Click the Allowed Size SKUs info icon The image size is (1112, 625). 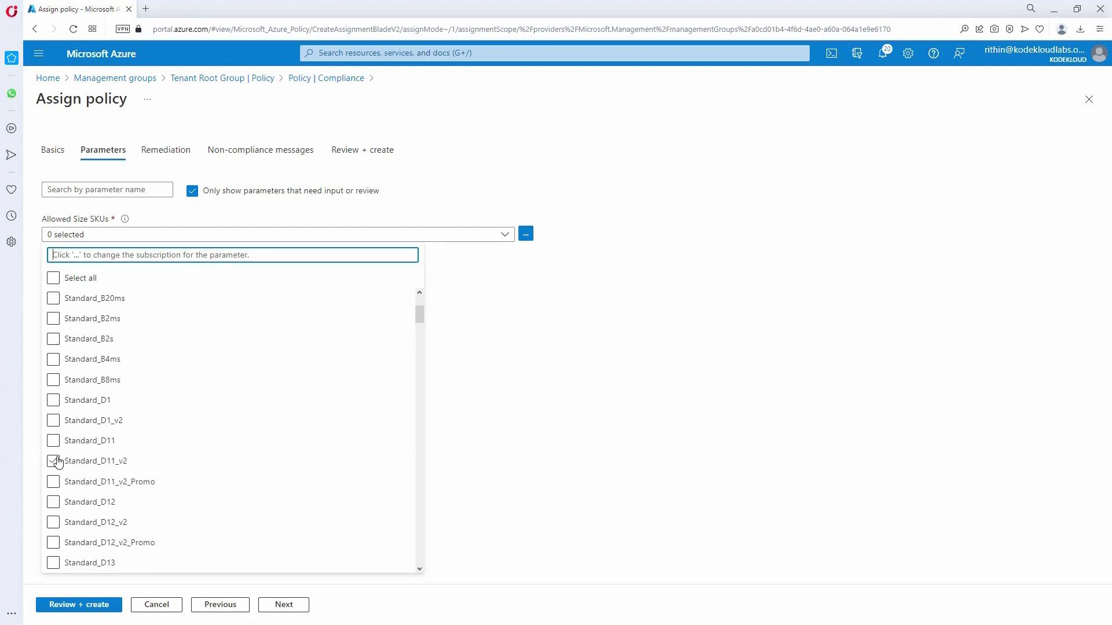point(125,219)
